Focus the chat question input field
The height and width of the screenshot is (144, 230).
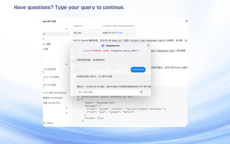108,92
